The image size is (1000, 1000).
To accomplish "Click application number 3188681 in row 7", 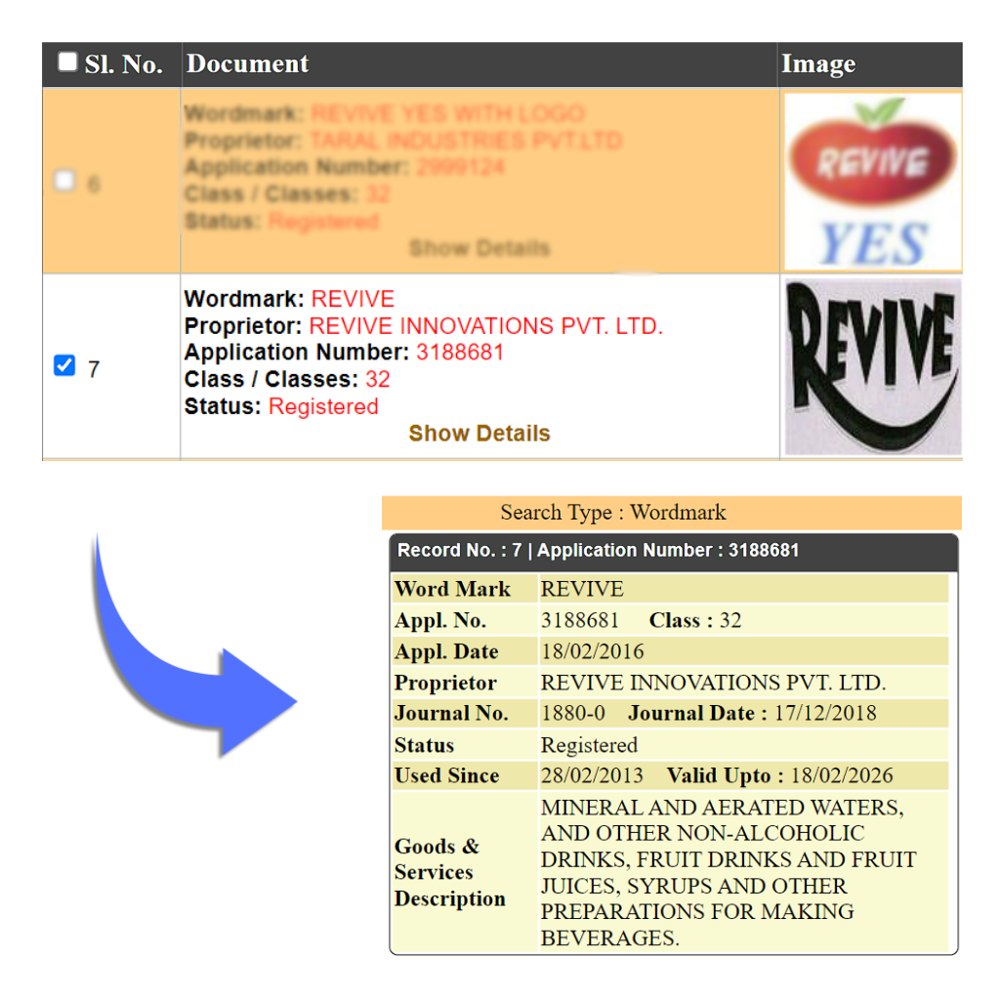I will pos(460,353).
